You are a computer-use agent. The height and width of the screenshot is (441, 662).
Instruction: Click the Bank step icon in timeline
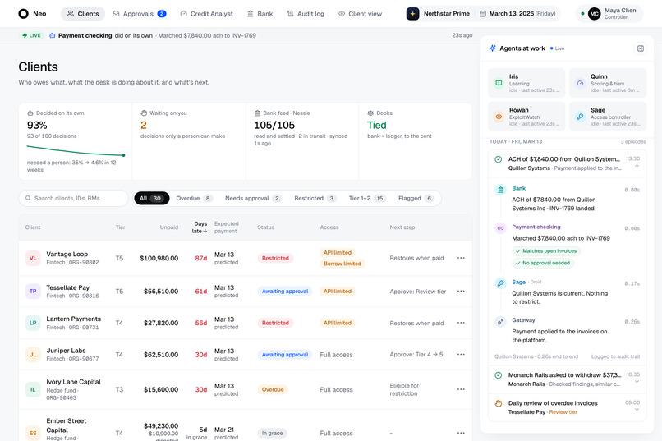500,190
